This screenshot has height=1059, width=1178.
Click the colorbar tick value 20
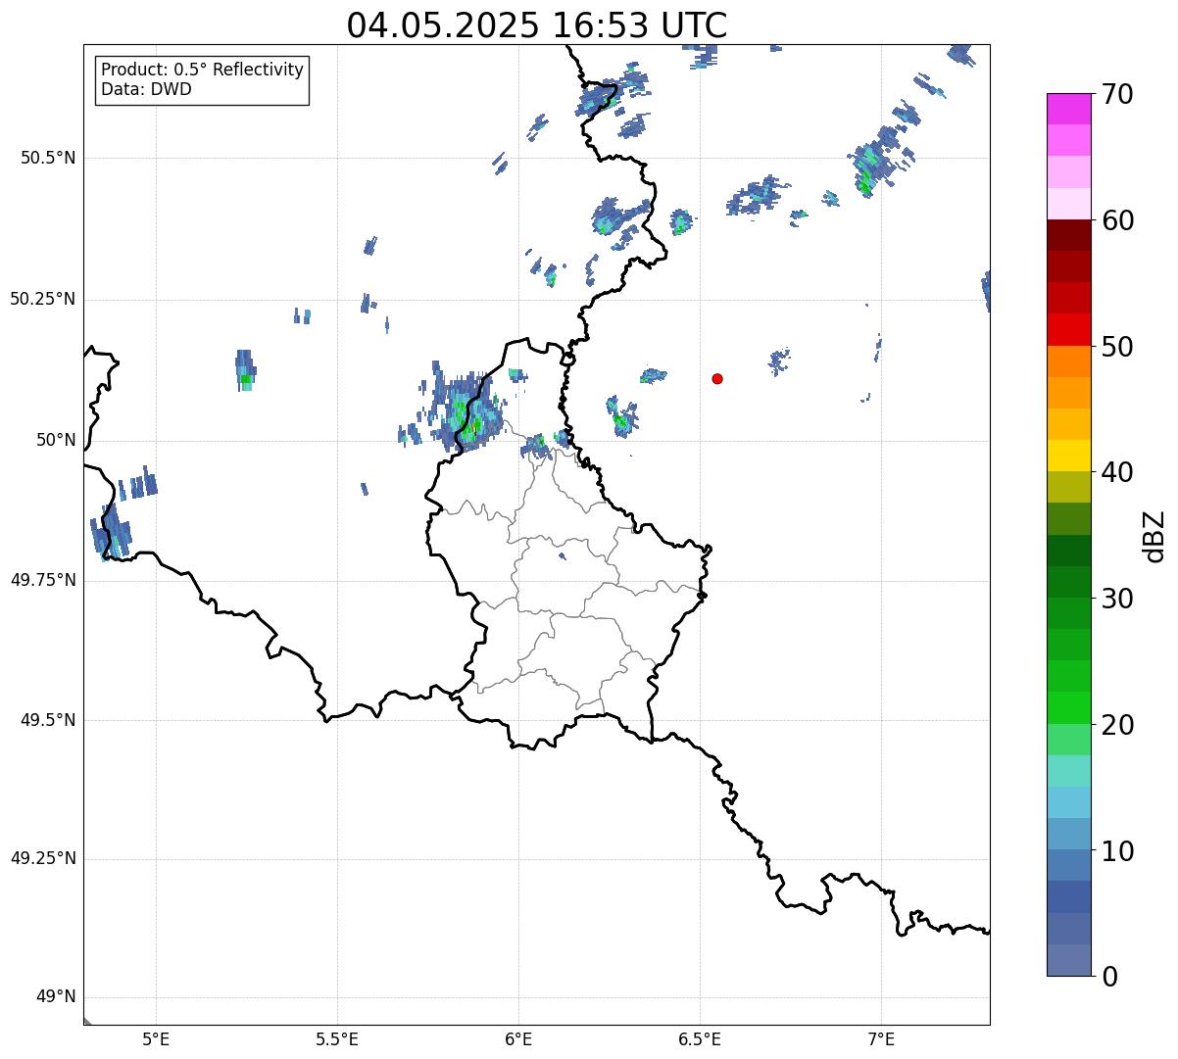coord(1117,725)
